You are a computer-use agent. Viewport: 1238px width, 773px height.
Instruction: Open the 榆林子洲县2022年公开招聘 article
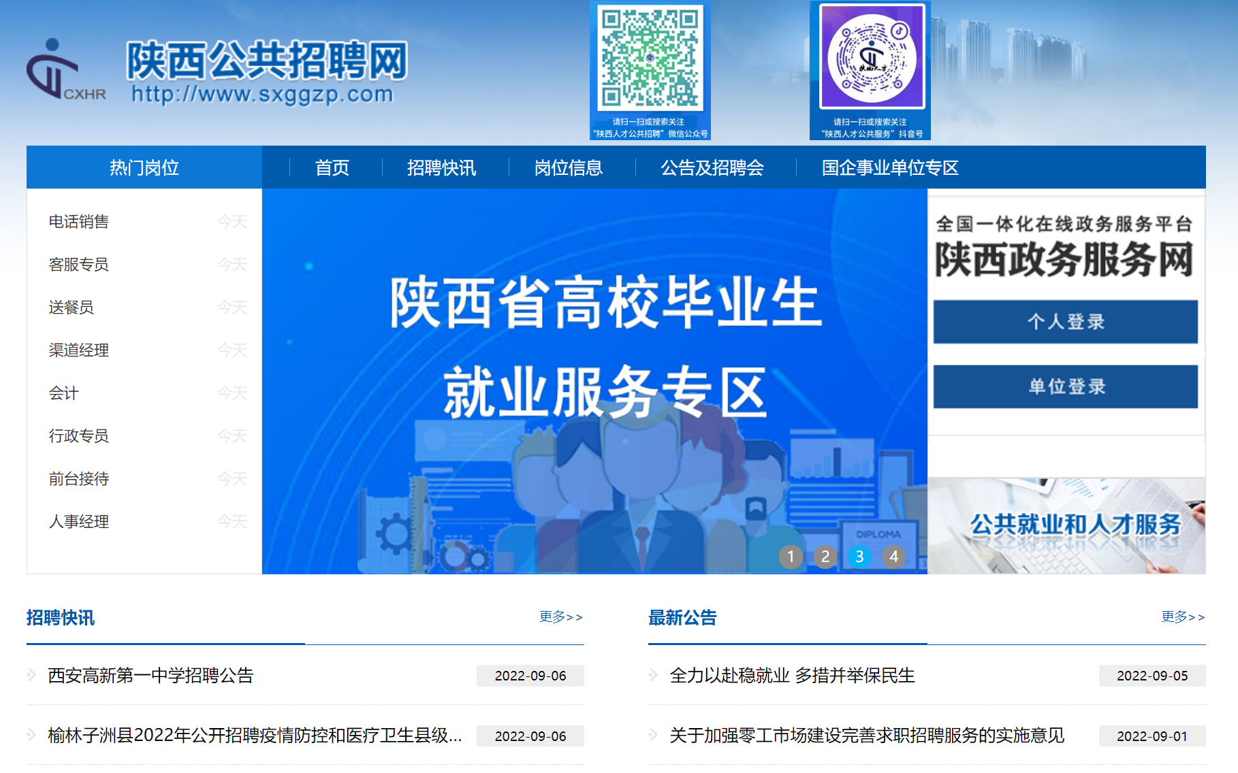(255, 736)
